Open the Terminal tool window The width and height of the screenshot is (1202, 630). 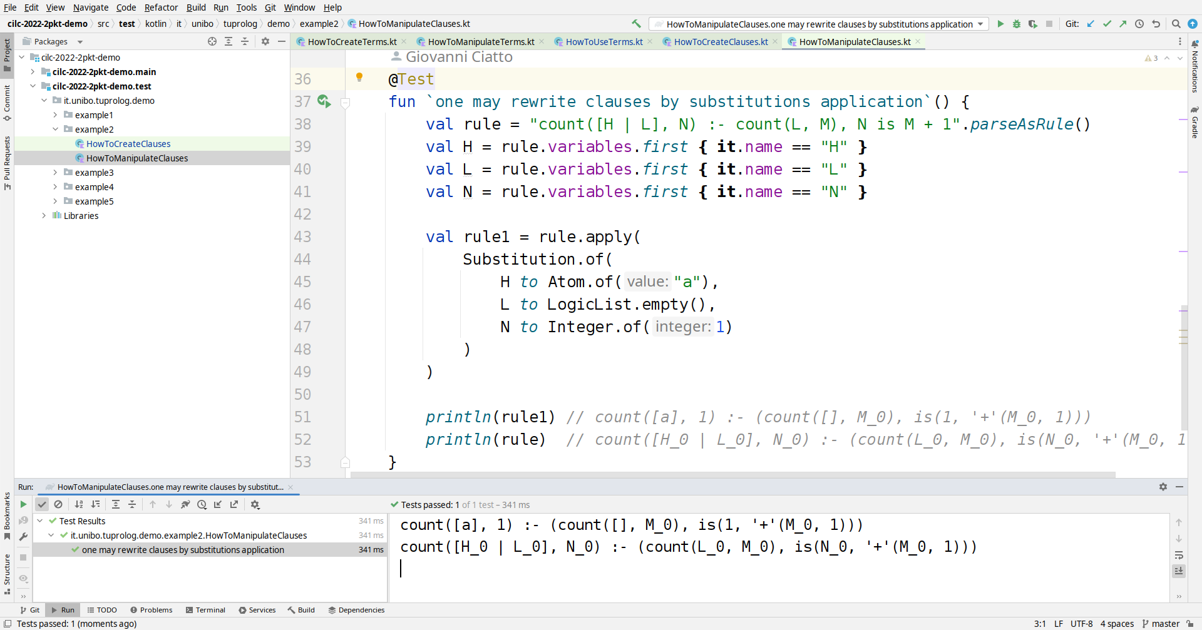click(205, 610)
